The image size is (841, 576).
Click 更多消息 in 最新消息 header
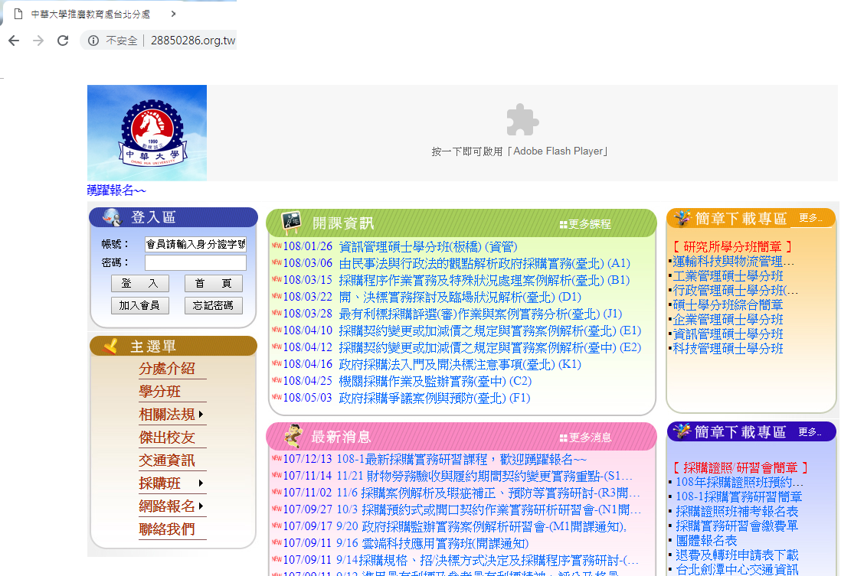coord(585,438)
